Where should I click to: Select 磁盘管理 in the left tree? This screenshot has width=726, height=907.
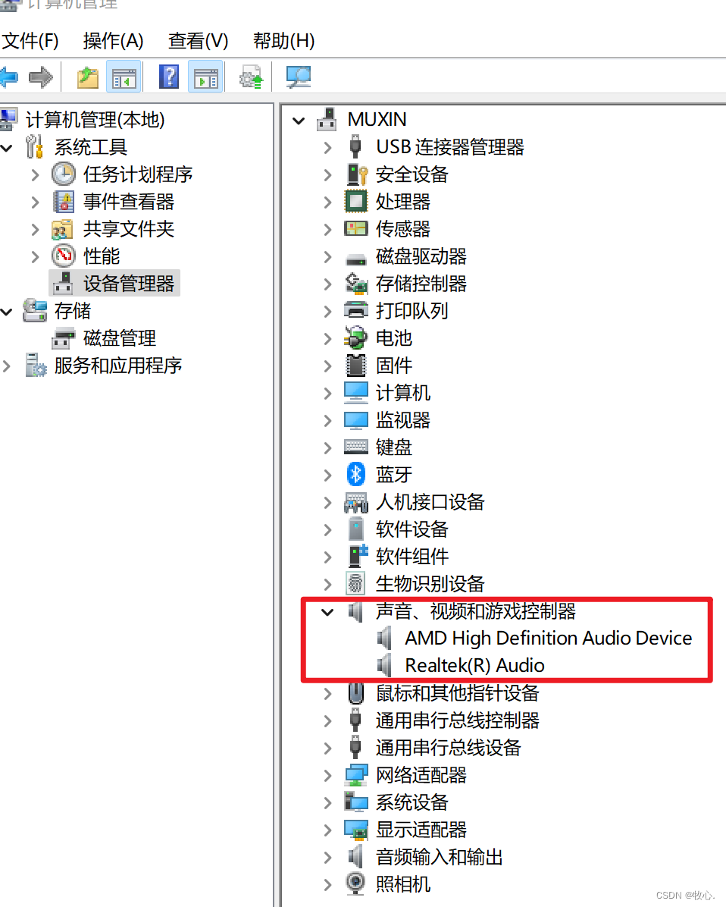point(120,338)
